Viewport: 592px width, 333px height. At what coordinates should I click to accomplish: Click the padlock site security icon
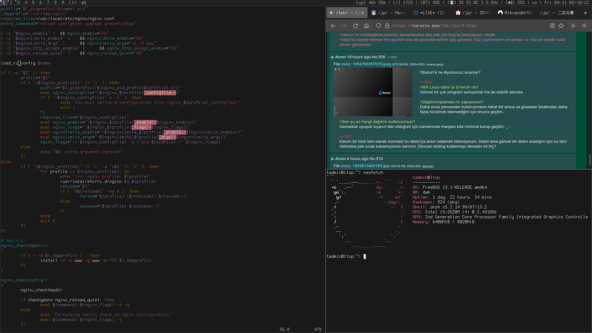(x=387, y=26)
